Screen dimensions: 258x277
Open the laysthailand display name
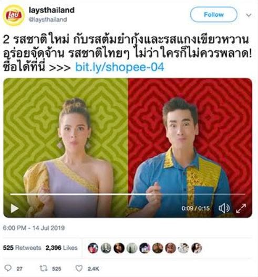click(x=51, y=10)
